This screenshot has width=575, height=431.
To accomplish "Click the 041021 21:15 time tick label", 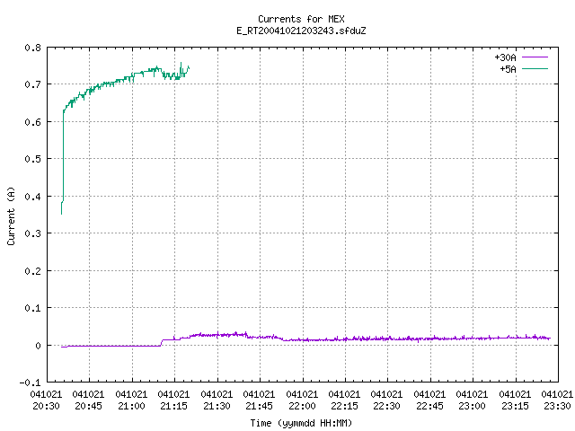I will point(173,400).
